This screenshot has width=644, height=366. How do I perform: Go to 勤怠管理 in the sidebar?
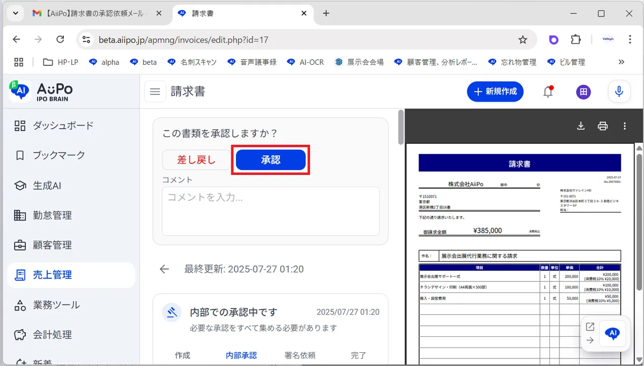(71, 215)
